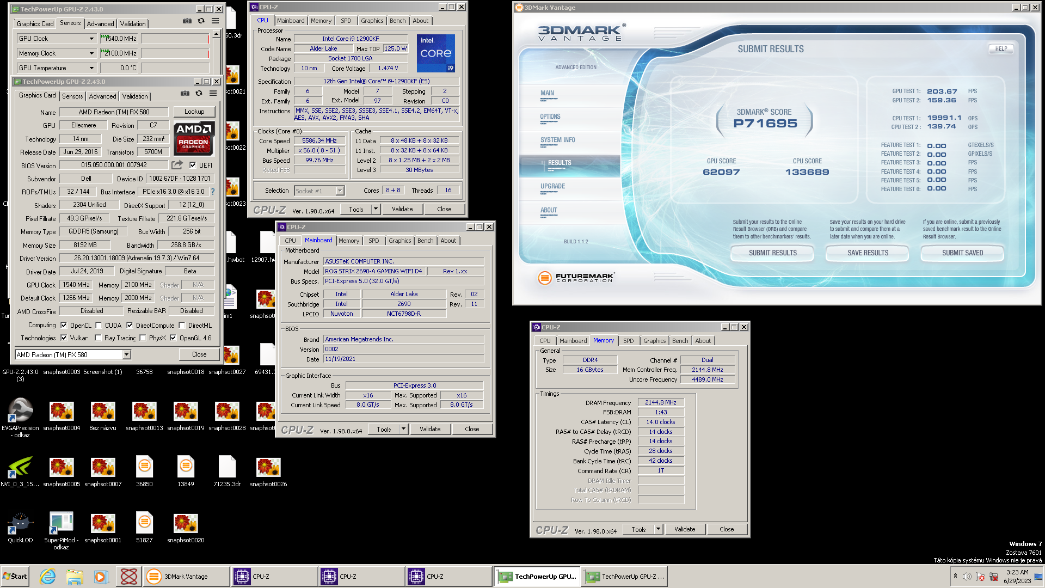Click the Help button in 3DMark Vantage
The height and width of the screenshot is (588, 1045).
pos(1001,48)
